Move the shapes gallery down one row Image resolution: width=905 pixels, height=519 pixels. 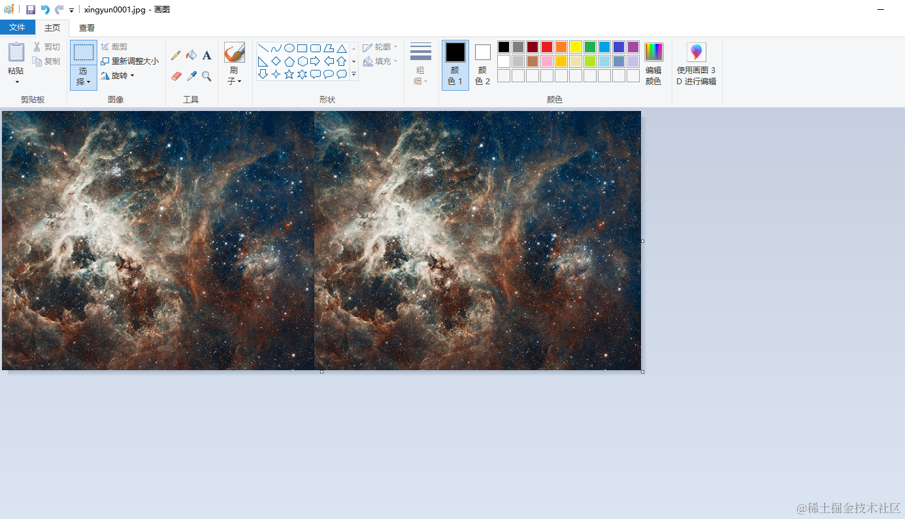pyautogui.click(x=354, y=61)
